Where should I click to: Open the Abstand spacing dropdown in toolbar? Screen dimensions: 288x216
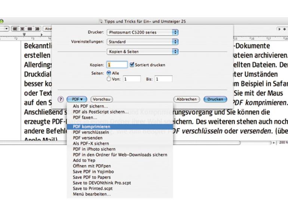48,29
